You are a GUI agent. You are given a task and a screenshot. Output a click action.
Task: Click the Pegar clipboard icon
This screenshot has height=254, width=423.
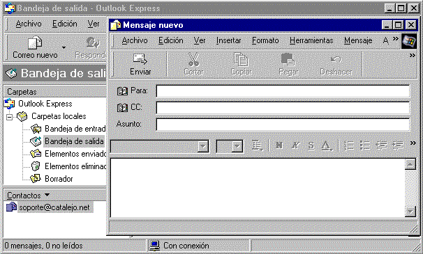pyautogui.click(x=288, y=59)
